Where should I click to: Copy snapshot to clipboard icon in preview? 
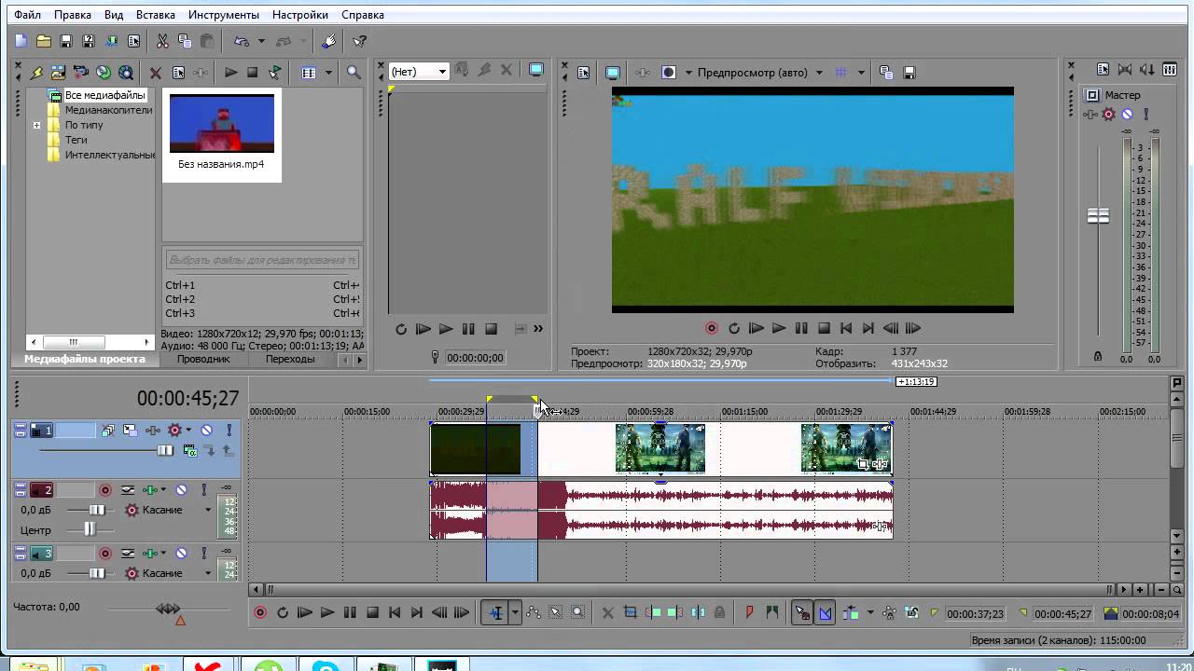886,72
